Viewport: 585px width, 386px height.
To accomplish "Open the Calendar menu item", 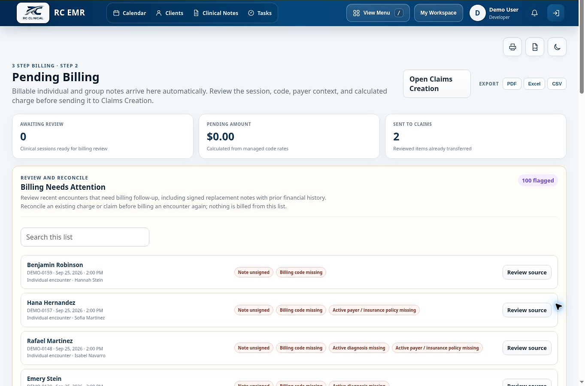I will click(x=130, y=13).
